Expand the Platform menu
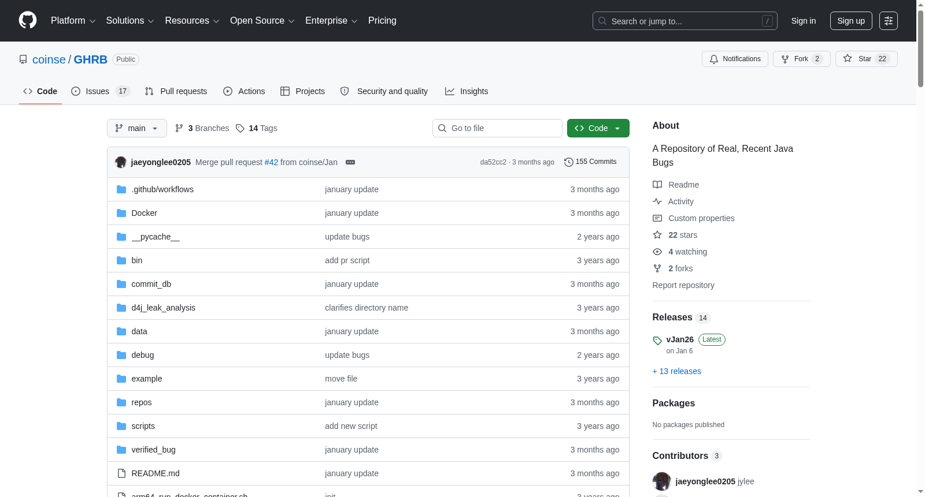The width and height of the screenshot is (925, 497). [x=73, y=21]
